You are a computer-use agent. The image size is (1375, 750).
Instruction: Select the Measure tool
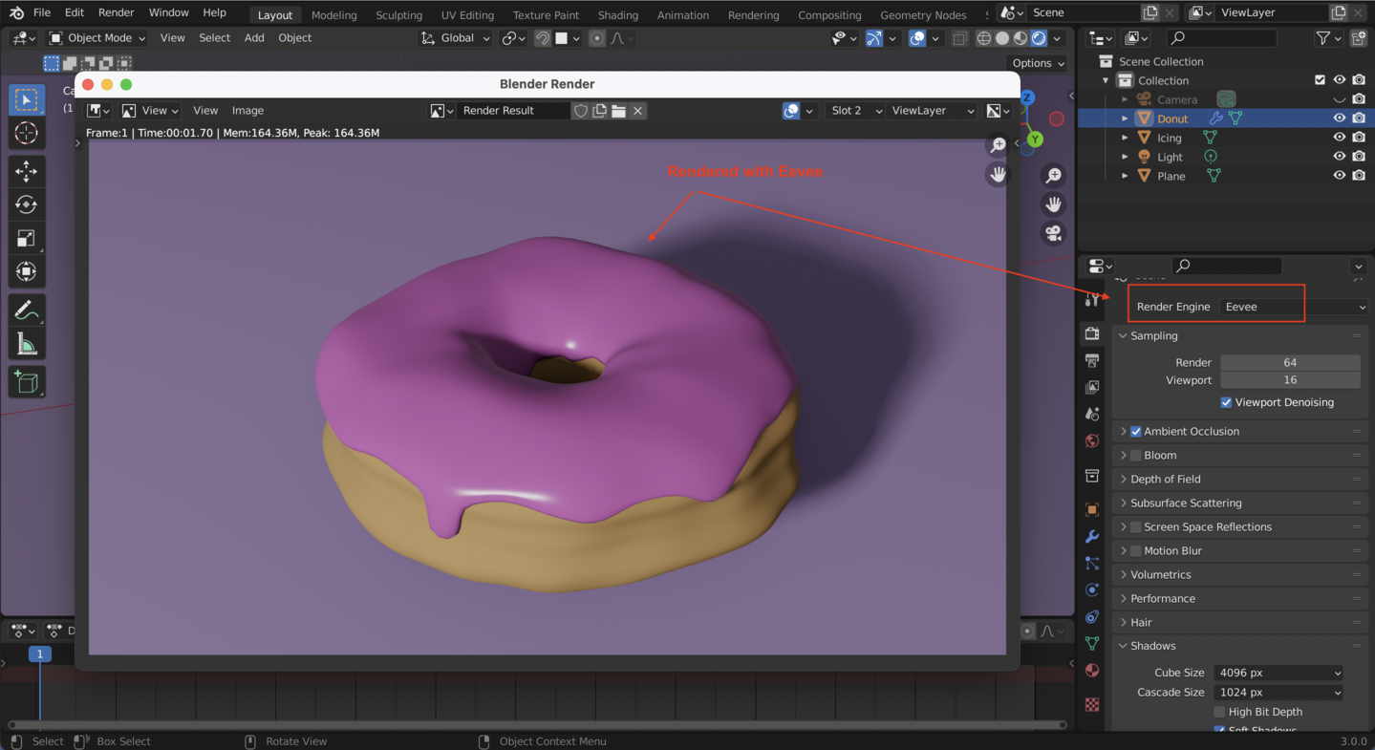[27, 343]
